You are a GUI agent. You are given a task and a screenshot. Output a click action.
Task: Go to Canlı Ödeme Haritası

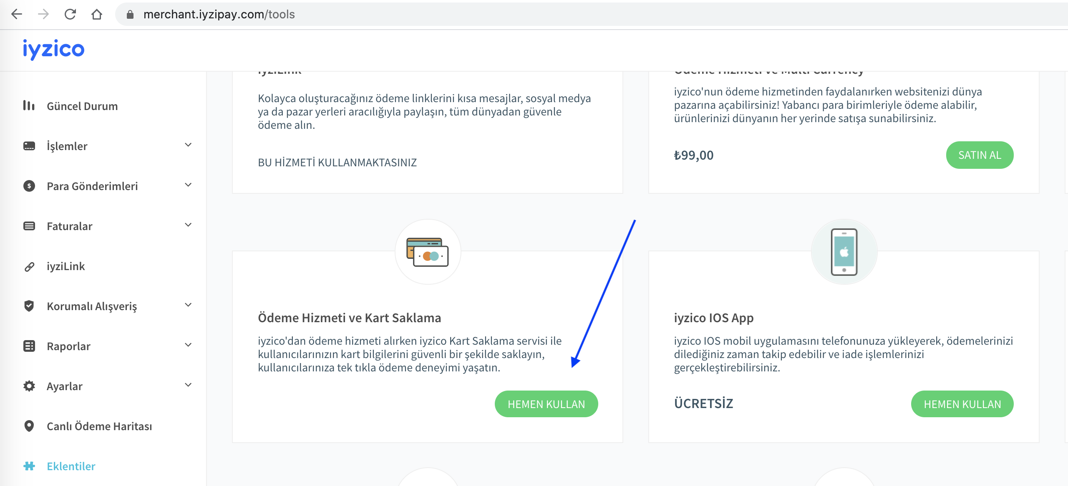99,426
